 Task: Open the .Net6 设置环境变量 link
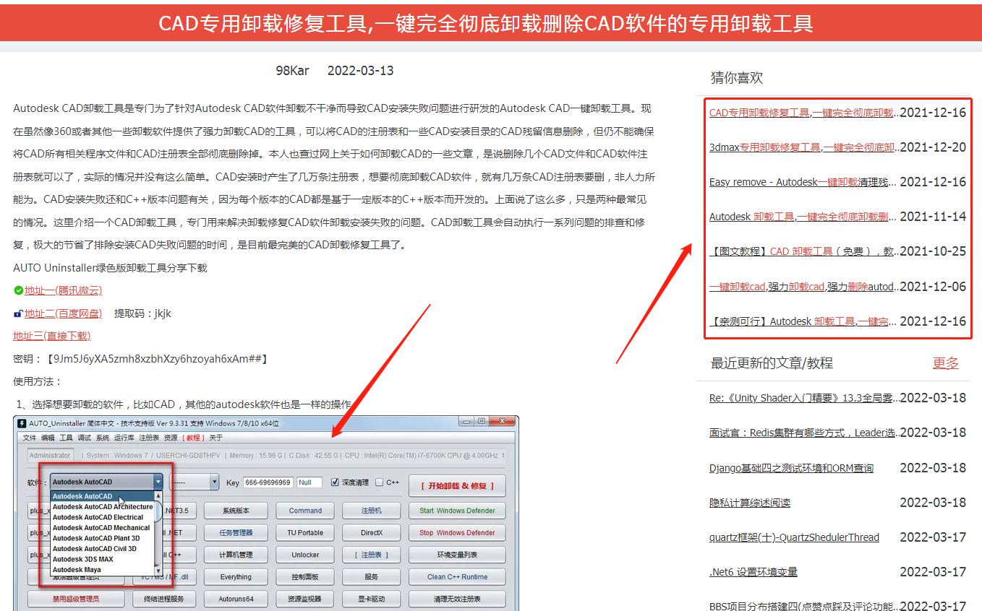[x=753, y=572]
